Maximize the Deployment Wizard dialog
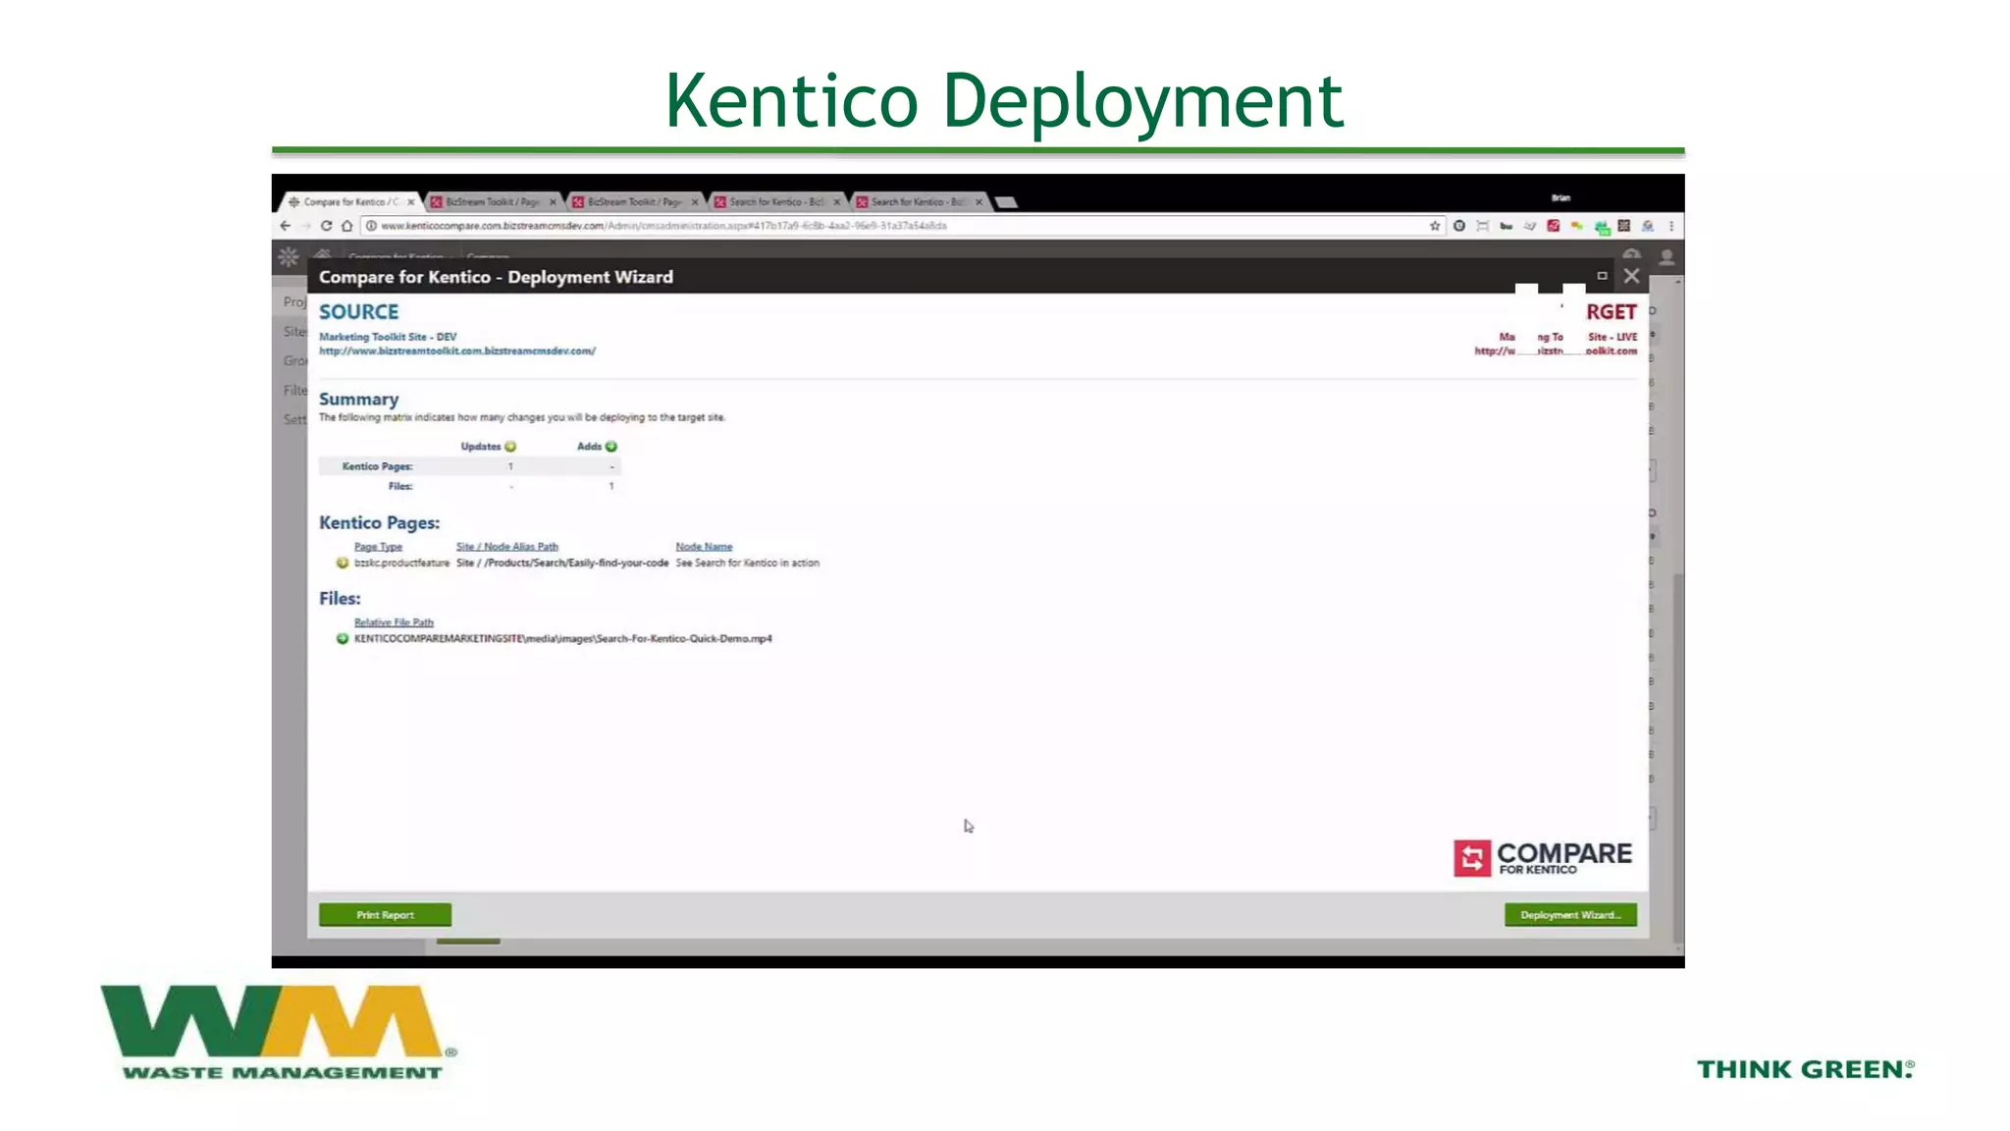 coord(1602,276)
